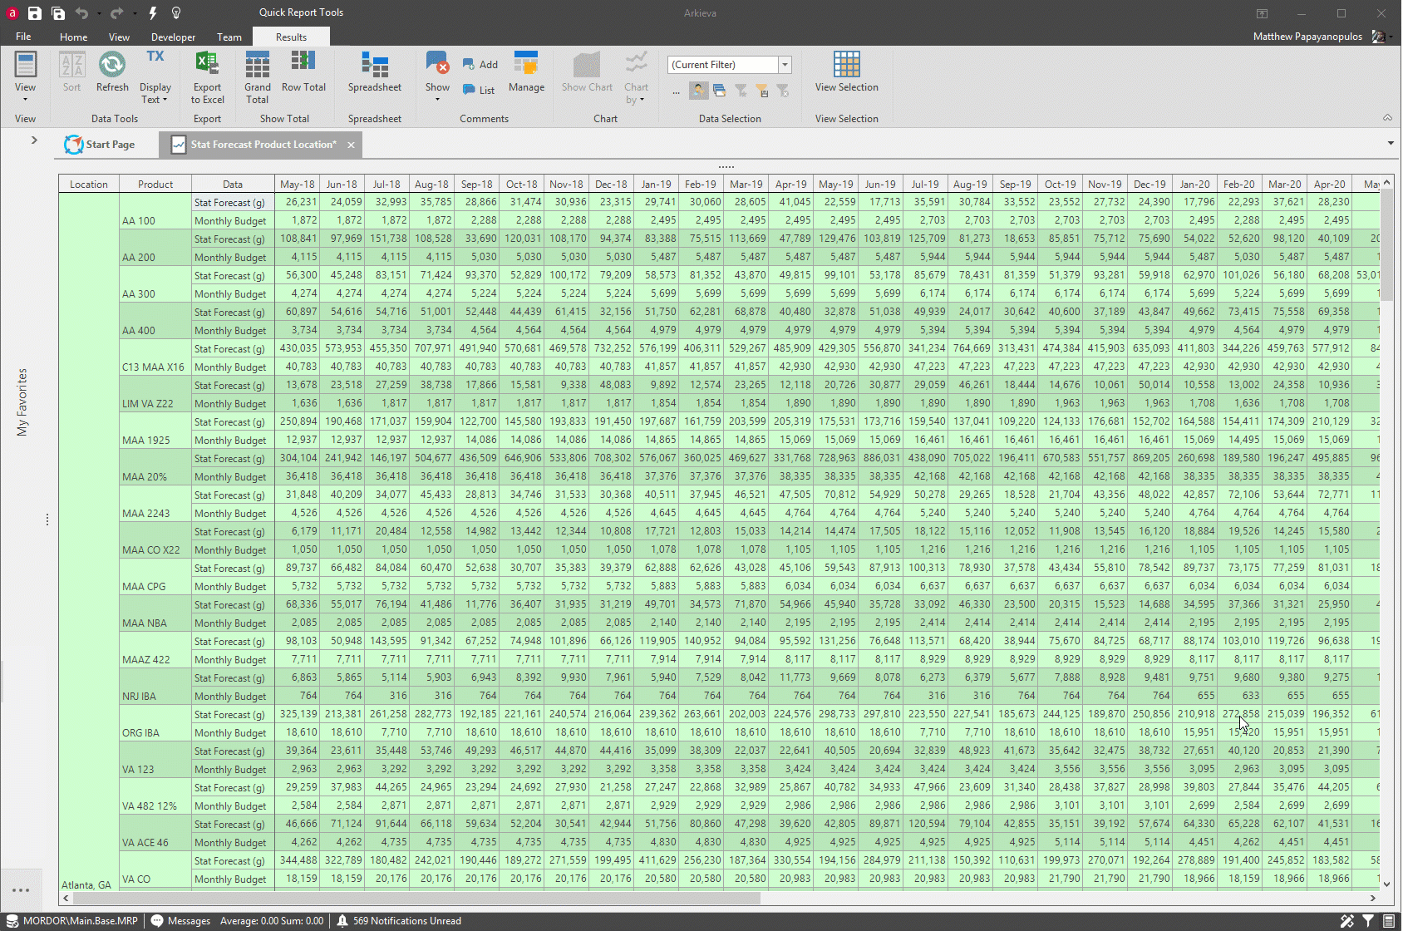Refresh the report data
Viewport: 1403px width, 931px height.
(x=112, y=72)
